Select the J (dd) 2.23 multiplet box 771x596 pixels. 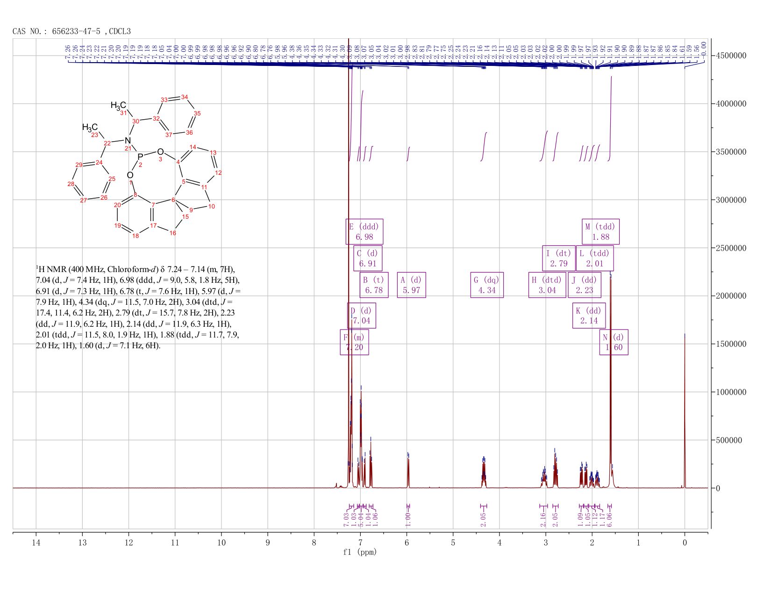tap(585, 285)
